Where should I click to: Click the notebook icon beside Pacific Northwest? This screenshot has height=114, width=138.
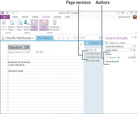point(4,38)
